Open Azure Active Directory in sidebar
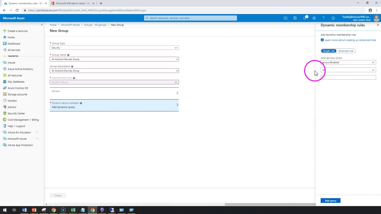This screenshot has width=381, height=214. pyautogui.click(x=20, y=69)
